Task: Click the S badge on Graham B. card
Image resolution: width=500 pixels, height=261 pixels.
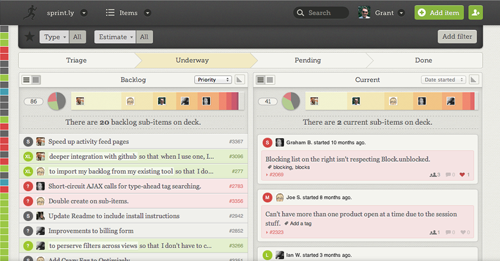Action: pyautogui.click(x=267, y=142)
